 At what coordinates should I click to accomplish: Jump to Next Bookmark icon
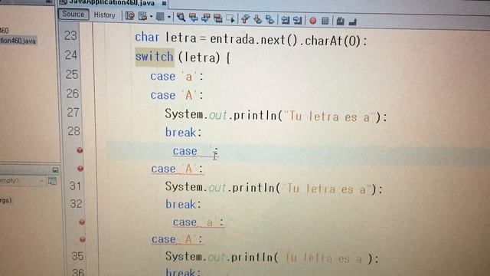257,19
